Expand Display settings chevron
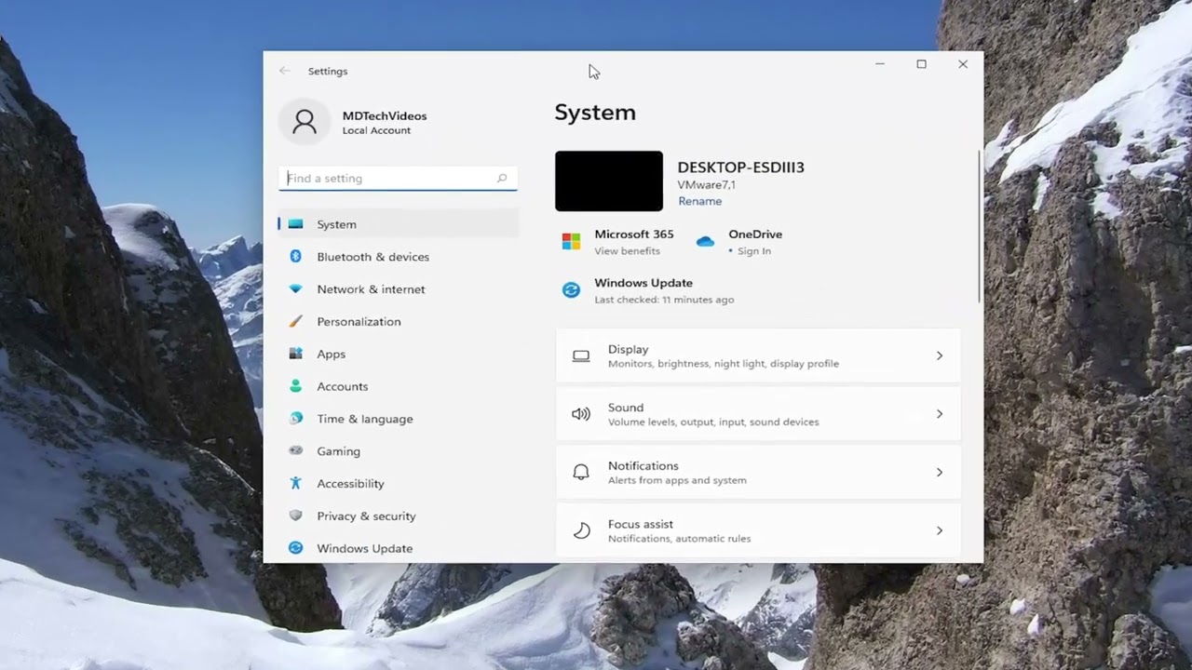Image resolution: width=1192 pixels, height=670 pixels. point(939,355)
